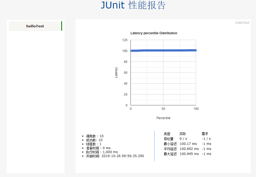Click the 100.945 ms maximum latency value

[x=189, y=154]
